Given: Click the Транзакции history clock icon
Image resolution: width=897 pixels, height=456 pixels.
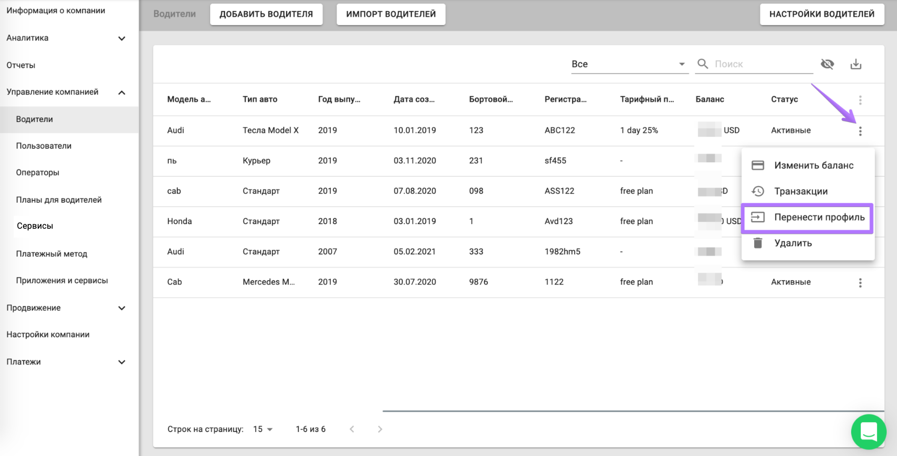Looking at the screenshot, I should 758,191.
